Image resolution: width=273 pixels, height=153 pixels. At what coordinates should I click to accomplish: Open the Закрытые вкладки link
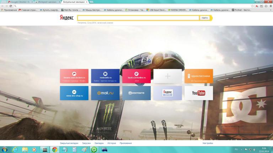point(69,143)
